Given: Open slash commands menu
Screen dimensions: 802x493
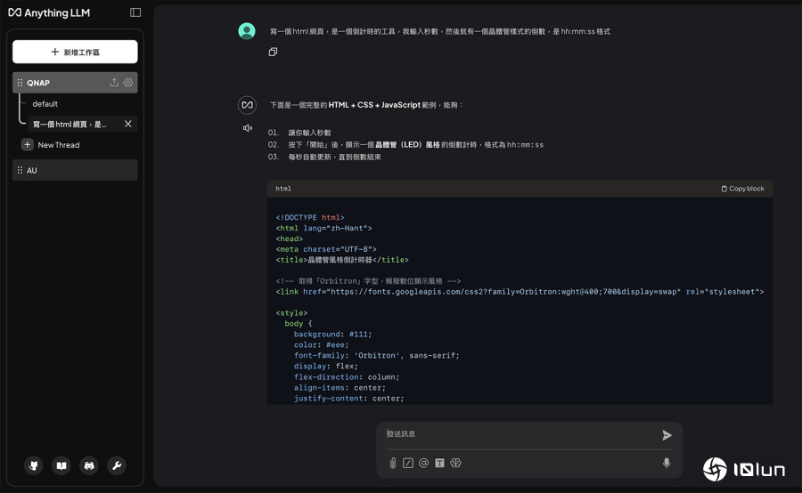Looking at the screenshot, I should 408,463.
